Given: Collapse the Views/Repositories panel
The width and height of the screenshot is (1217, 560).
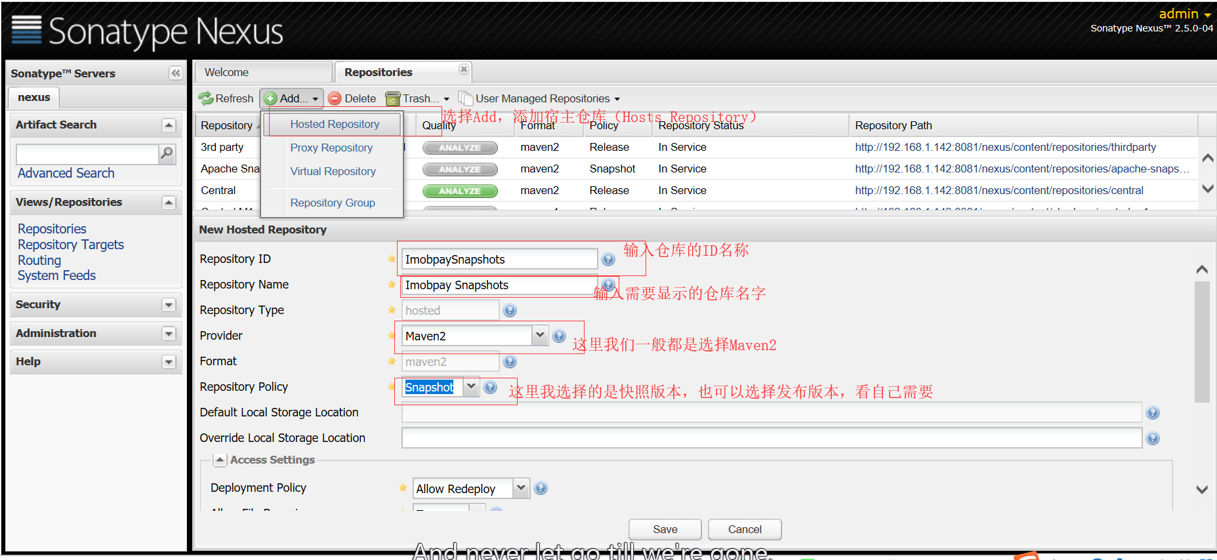Looking at the screenshot, I should tap(169, 203).
